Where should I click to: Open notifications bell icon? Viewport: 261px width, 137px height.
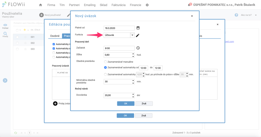point(189,5)
